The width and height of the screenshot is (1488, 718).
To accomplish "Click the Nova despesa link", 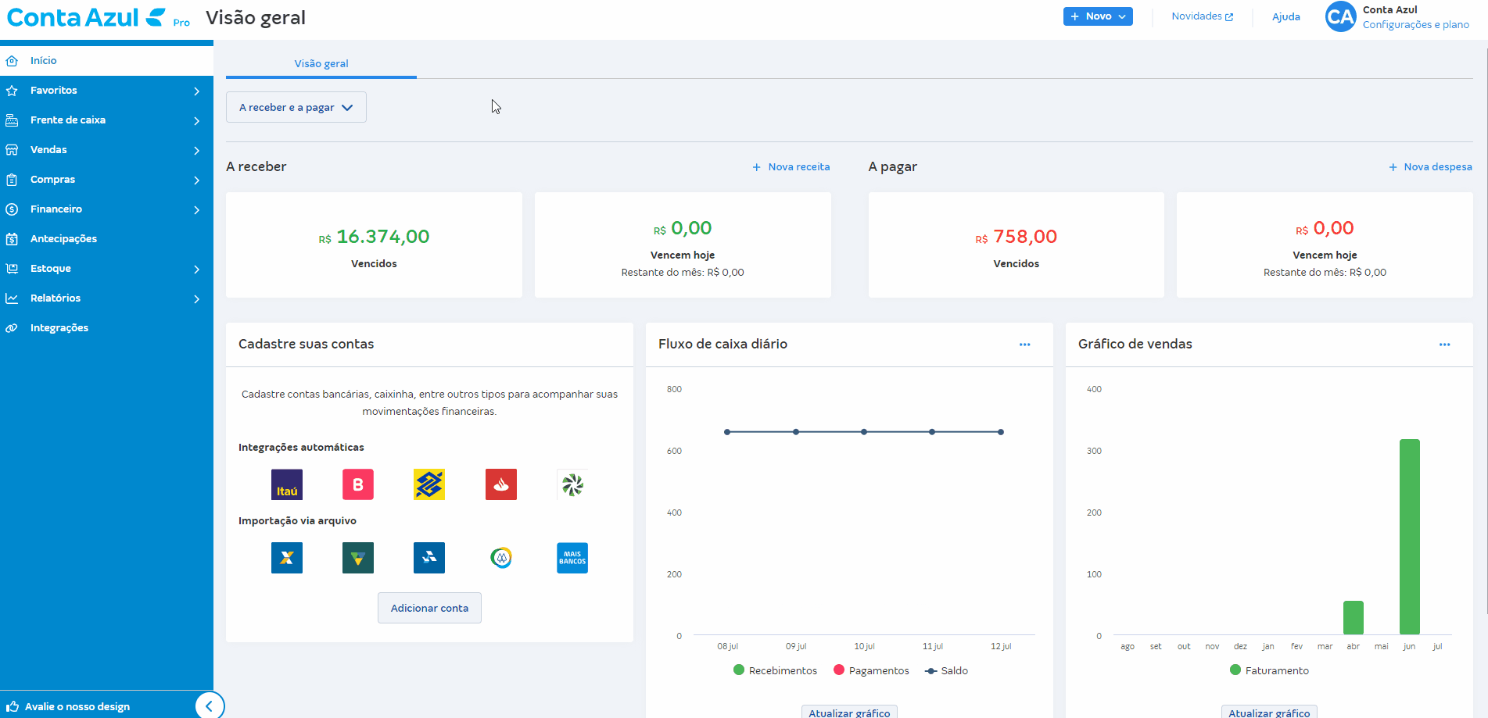I will pos(1430,167).
